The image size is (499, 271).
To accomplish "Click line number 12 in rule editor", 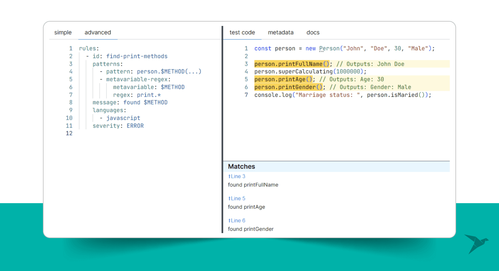I will (69, 133).
